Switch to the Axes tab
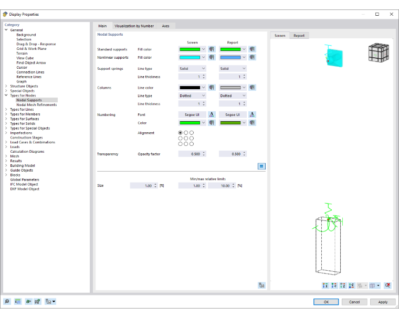This screenshot has width=399, height=318. coord(166,26)
